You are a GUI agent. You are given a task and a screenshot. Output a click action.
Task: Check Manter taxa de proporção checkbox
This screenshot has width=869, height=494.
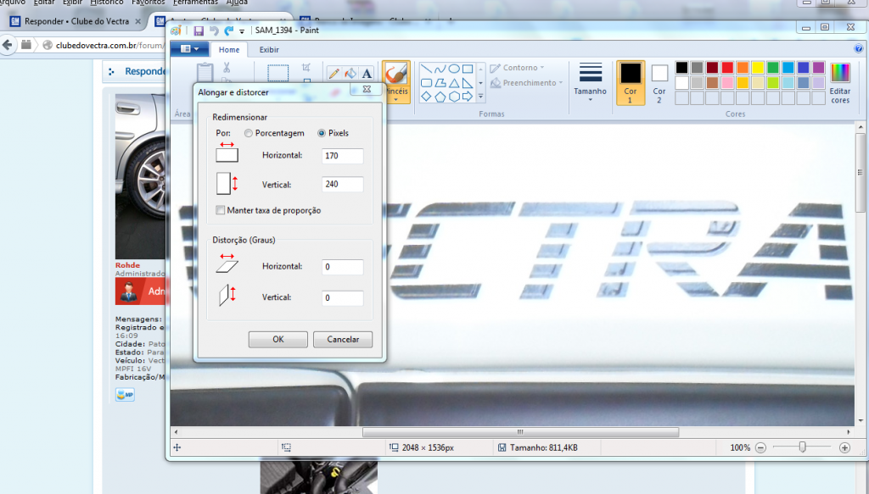221,210
